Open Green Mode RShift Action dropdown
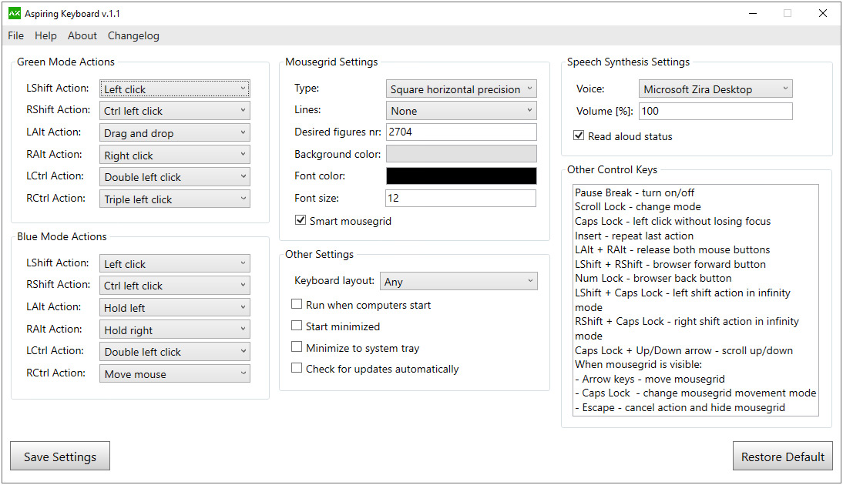 (x=175, y=111)
